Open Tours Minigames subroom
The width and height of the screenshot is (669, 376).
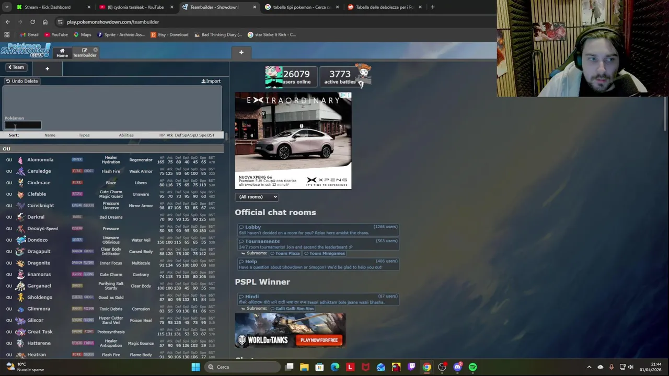click(325, 253)
